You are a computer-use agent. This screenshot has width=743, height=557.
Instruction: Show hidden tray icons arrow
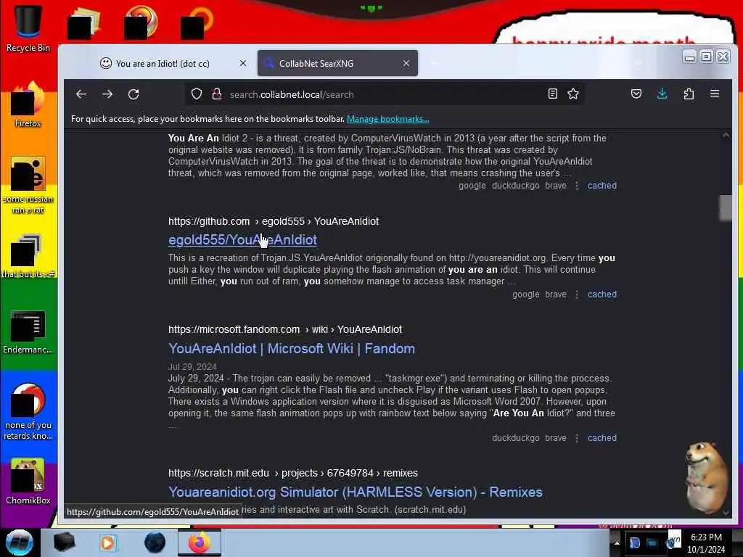pyautogui.click(x=617, y=542)
